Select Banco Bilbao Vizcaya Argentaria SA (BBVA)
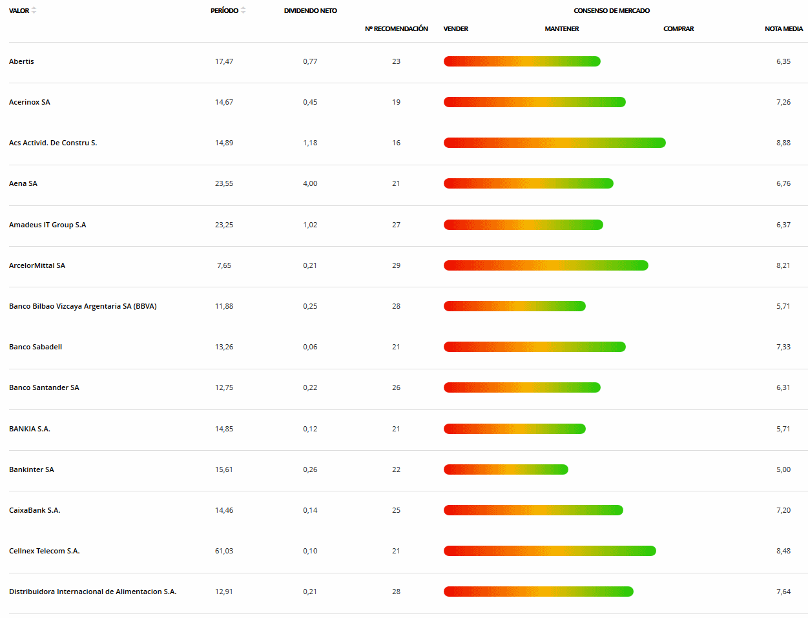The width and height of the screenshot is (808, 618). pos(83,306)
